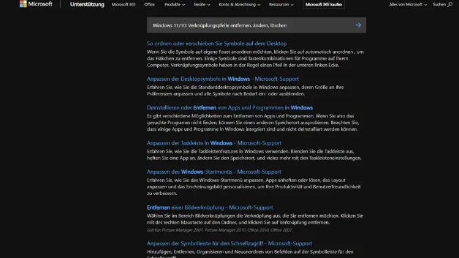
Task: Expand the Ressourcen dropdown
Action: click(281, 4)
